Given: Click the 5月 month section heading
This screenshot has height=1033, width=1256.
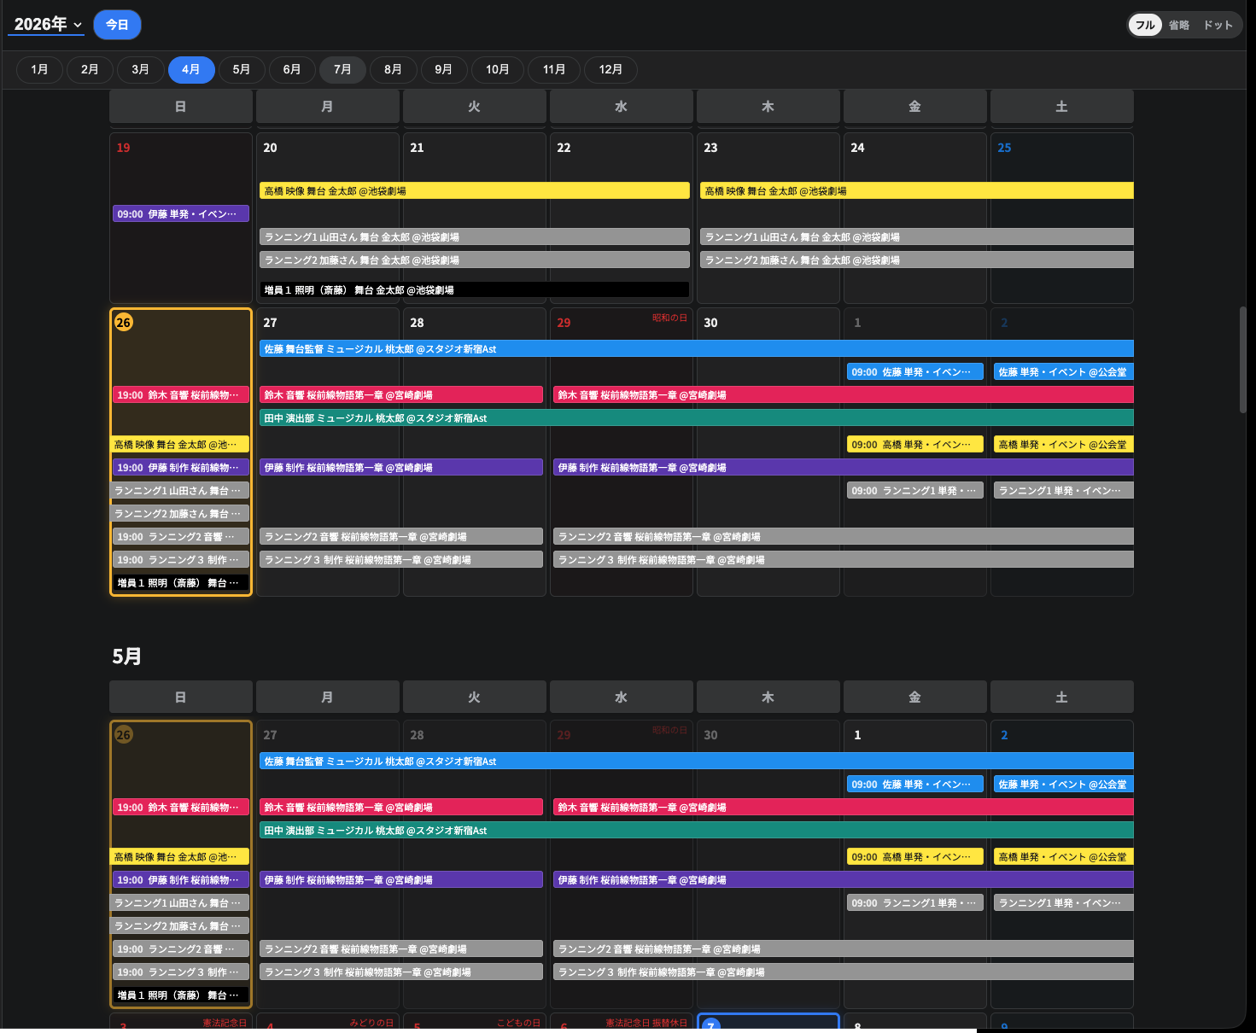Looking at the screenshot, I should point(126,656).
